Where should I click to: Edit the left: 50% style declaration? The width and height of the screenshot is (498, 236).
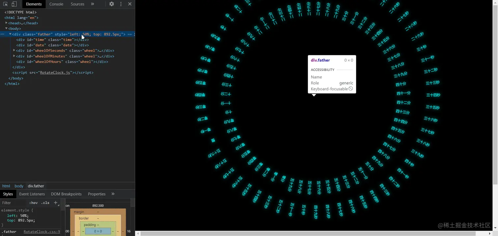pos(18,216)
